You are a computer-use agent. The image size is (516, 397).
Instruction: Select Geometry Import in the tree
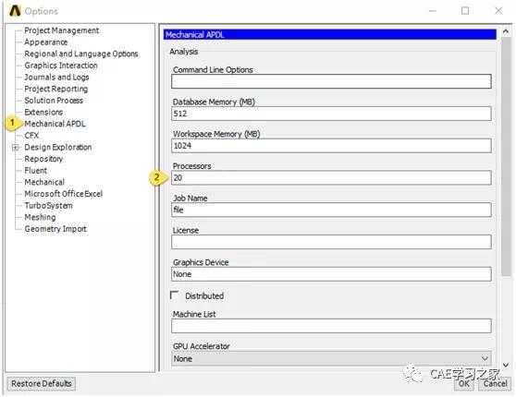[x=55, y=229]
